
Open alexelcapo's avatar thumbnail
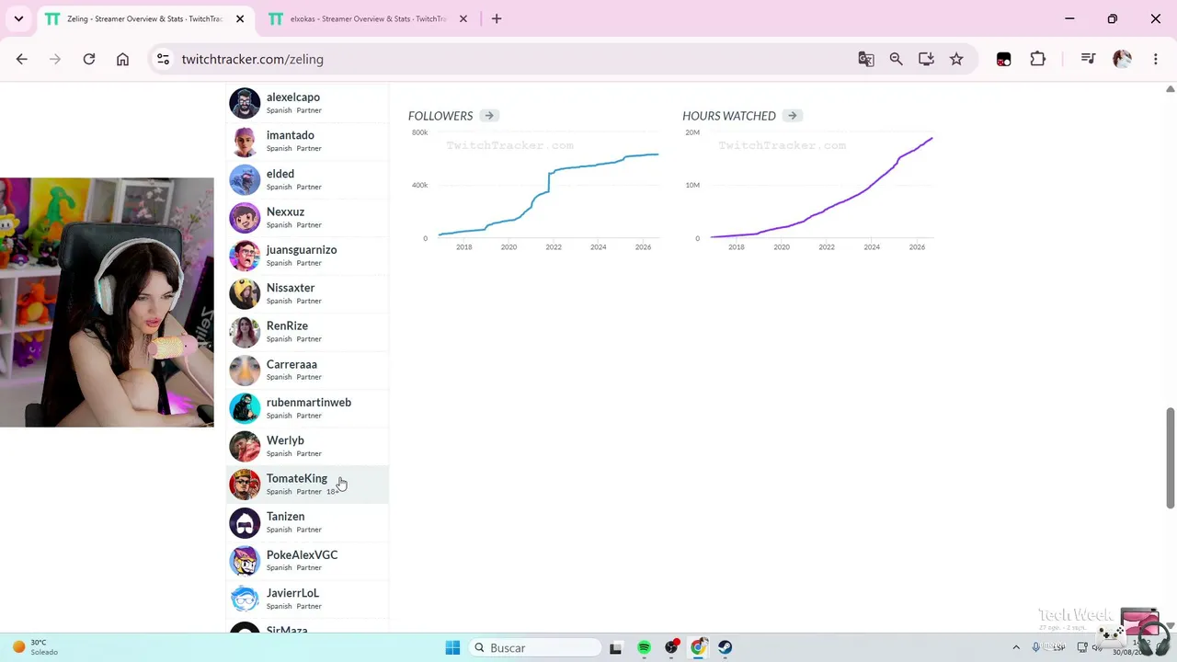click(245, 103)
